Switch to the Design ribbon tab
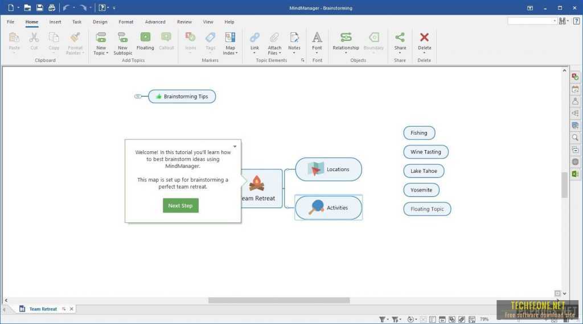This screenshot has width=583, height=324. coord(100,22)
